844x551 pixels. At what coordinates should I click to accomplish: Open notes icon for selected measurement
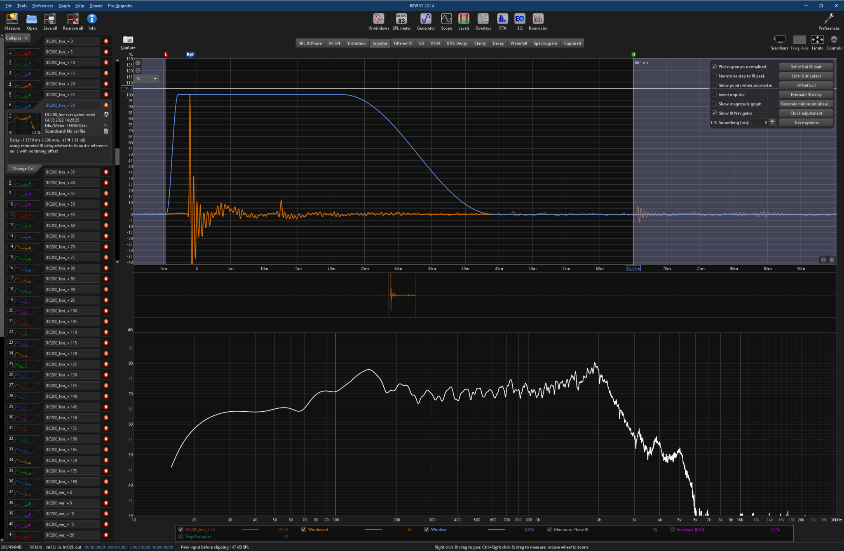(x=106, y=131)
